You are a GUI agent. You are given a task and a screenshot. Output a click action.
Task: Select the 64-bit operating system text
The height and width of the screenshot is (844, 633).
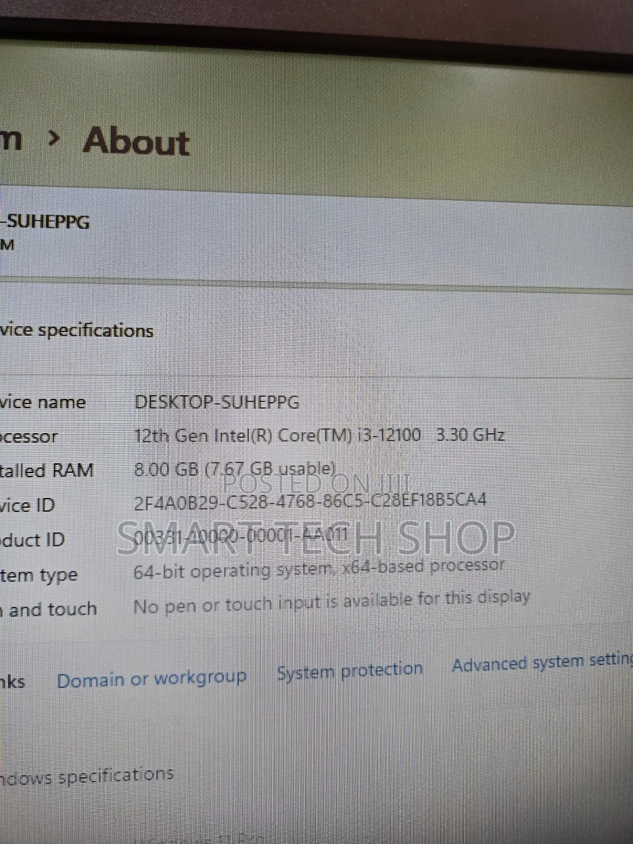click(x=319, y=569)
